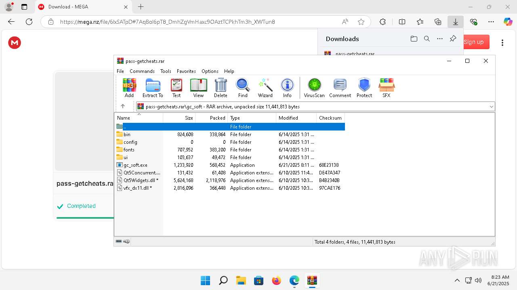517x290 pixels.
Task: Open the Commands menu
Action: 142,71
